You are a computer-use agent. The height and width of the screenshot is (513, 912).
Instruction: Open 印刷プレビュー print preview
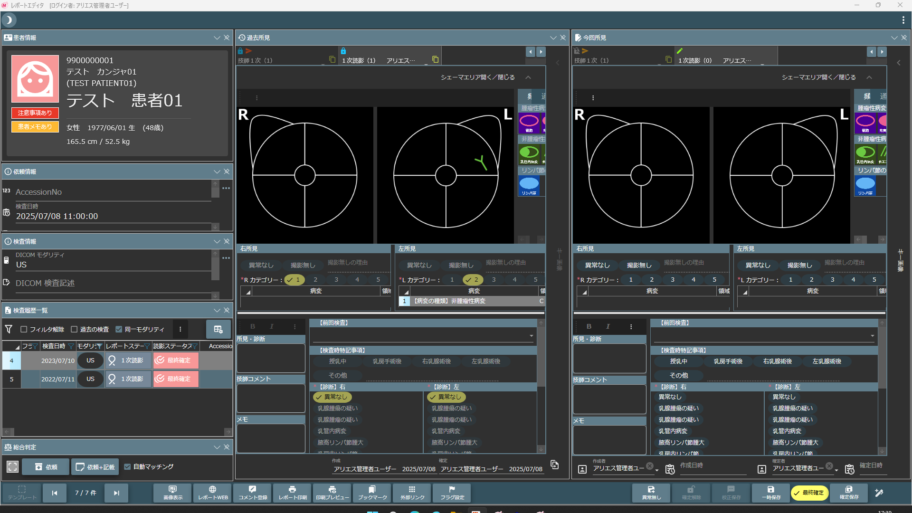coord(332,493)
